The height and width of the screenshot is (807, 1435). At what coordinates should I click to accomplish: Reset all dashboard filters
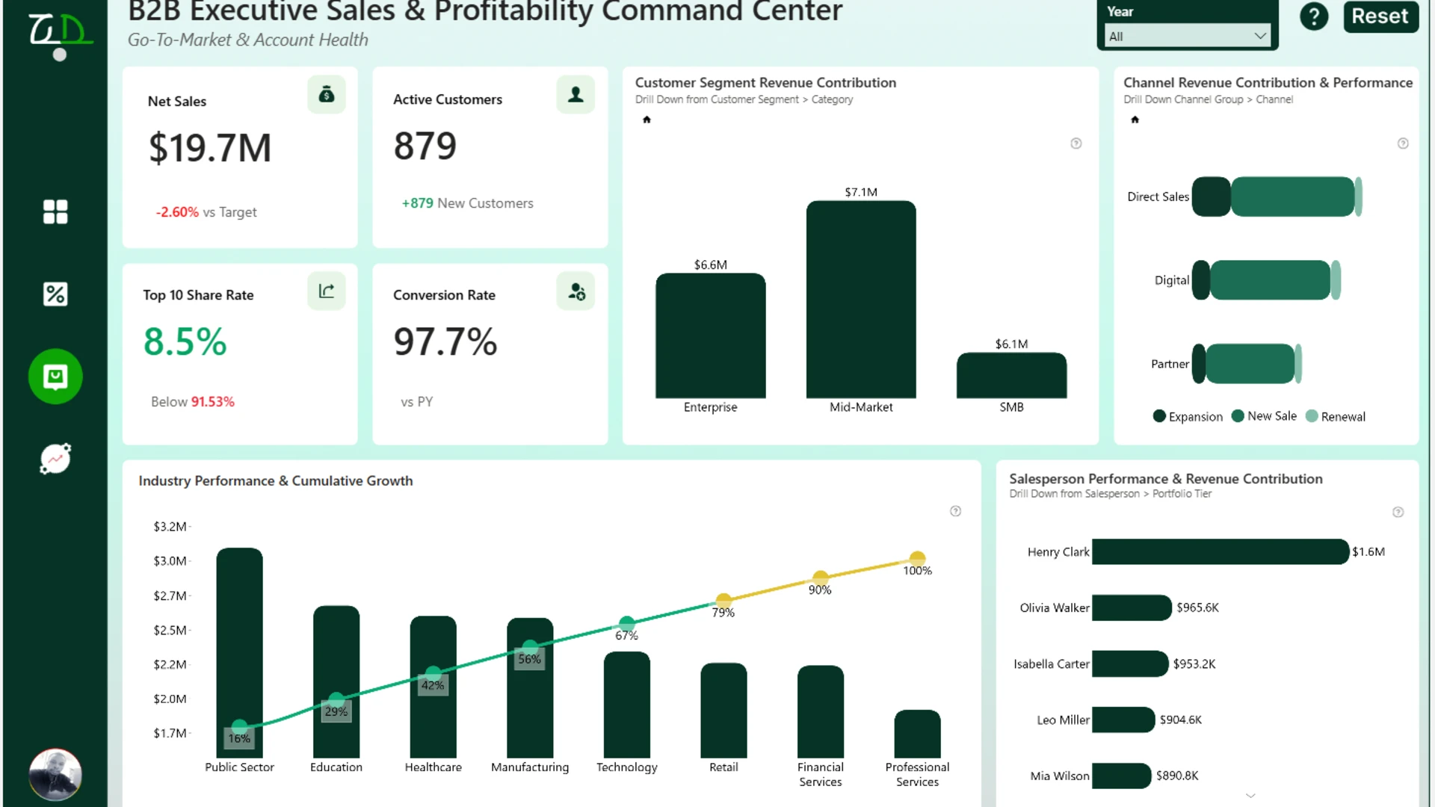point(1380,16)
